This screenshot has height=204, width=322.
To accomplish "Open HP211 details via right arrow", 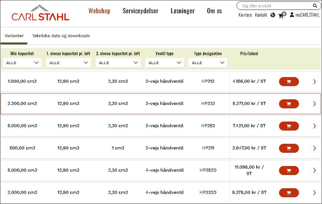I will 314,148.
